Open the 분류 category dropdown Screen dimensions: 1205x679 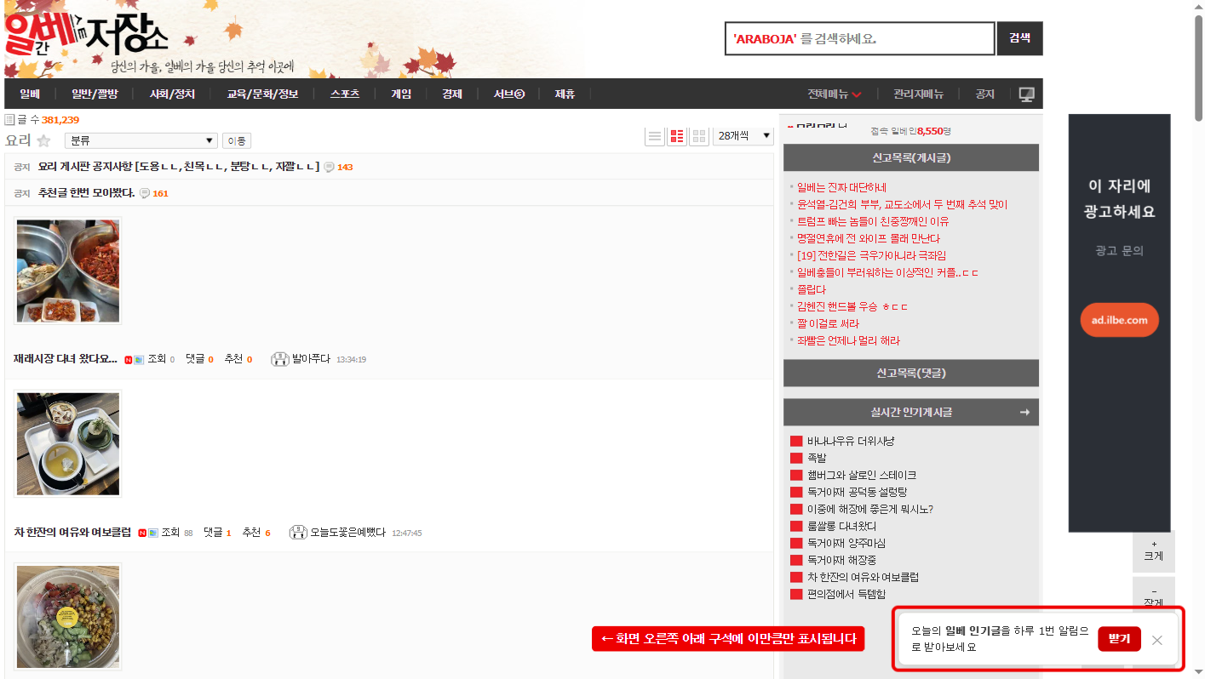tap(141, 140)
